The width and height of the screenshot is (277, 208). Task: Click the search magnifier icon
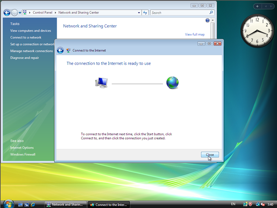click(x=211, y=13)
